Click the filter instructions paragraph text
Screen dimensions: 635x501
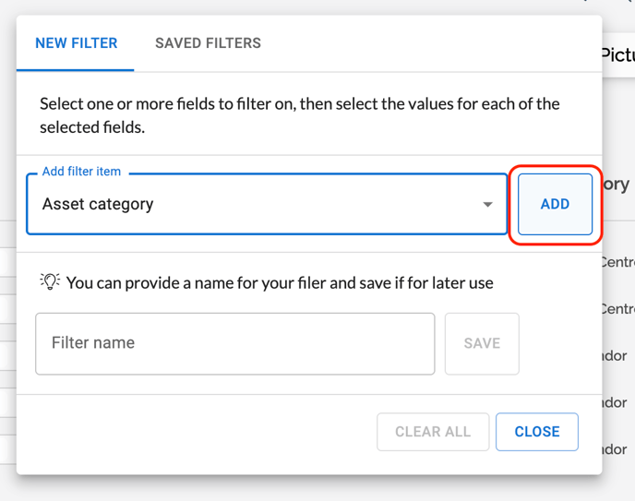point(299,115)
